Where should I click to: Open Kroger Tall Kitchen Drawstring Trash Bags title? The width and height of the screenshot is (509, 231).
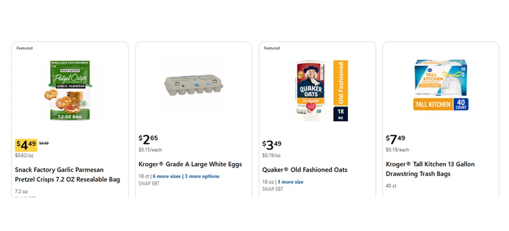pyautogui.click(x=430, y=169)
